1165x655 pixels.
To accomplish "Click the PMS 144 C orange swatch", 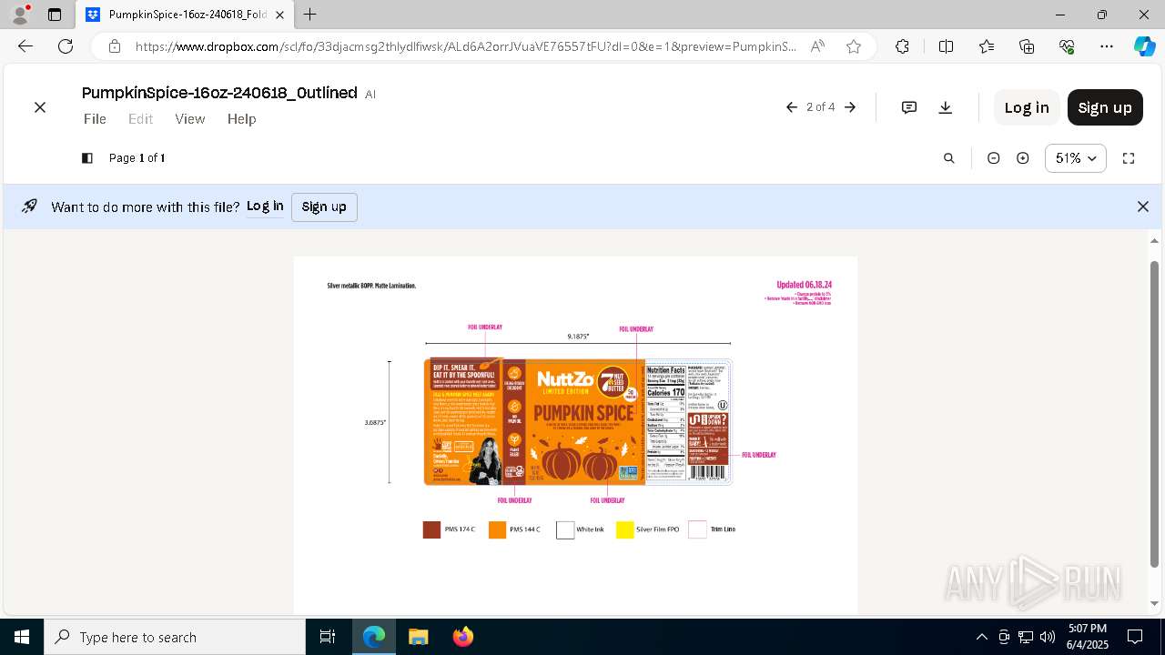I will click(x=497, y=529).
